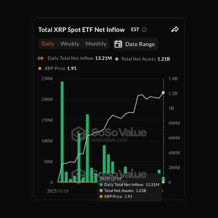
Task: Switch to the Weekly tab
Action: click(x=70, y=44)
